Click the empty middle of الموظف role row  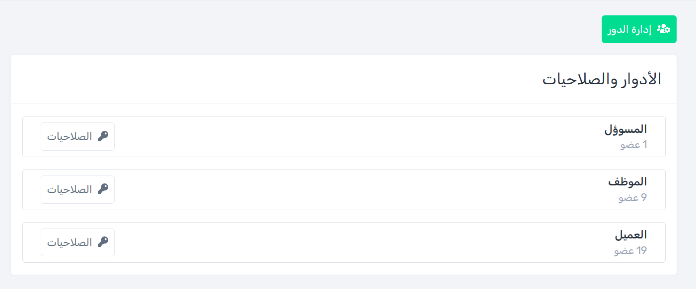pos(348,190)
